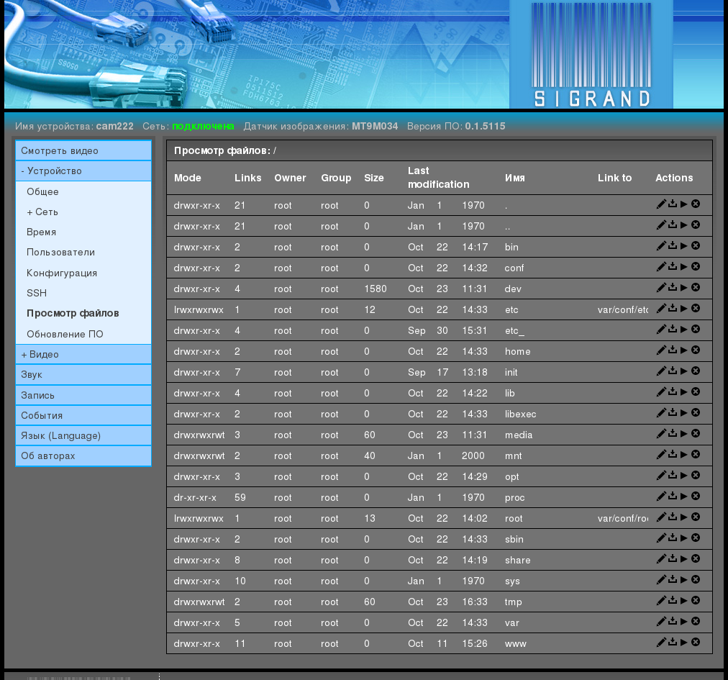The image size is (728, 680).
Task: Delete the www entry with X icon
Action: tap(696, 643)
